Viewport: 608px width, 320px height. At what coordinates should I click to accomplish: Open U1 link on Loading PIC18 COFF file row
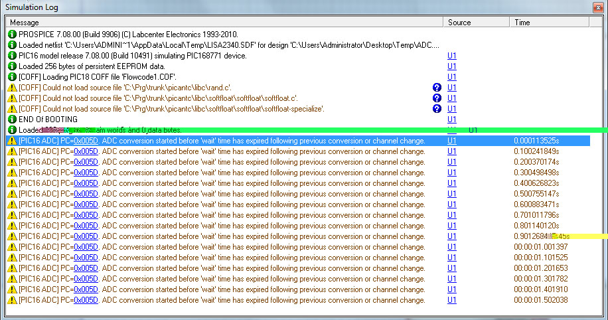452,77
